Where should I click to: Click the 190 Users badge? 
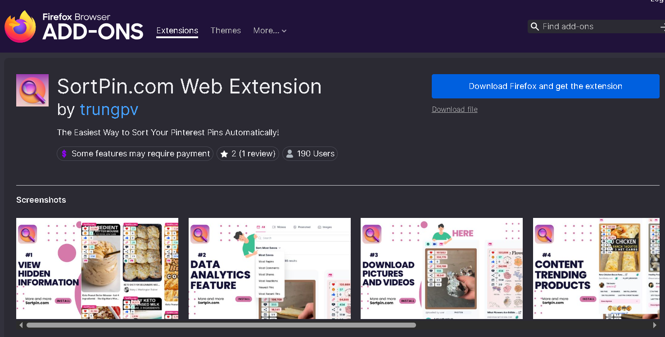point(310,154)
